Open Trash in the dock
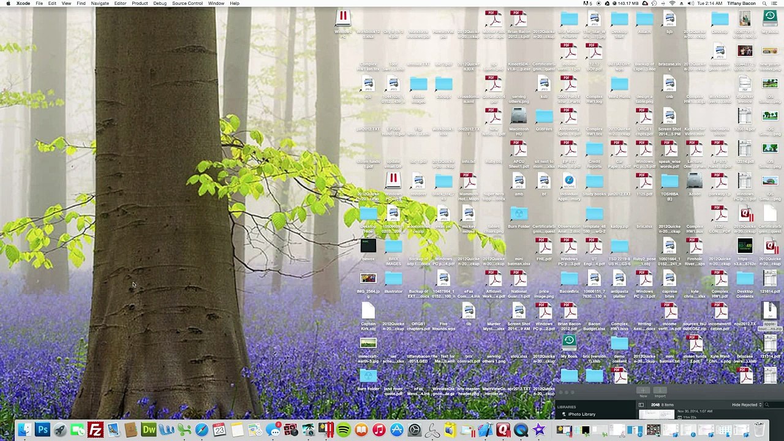 coord(759,430)
